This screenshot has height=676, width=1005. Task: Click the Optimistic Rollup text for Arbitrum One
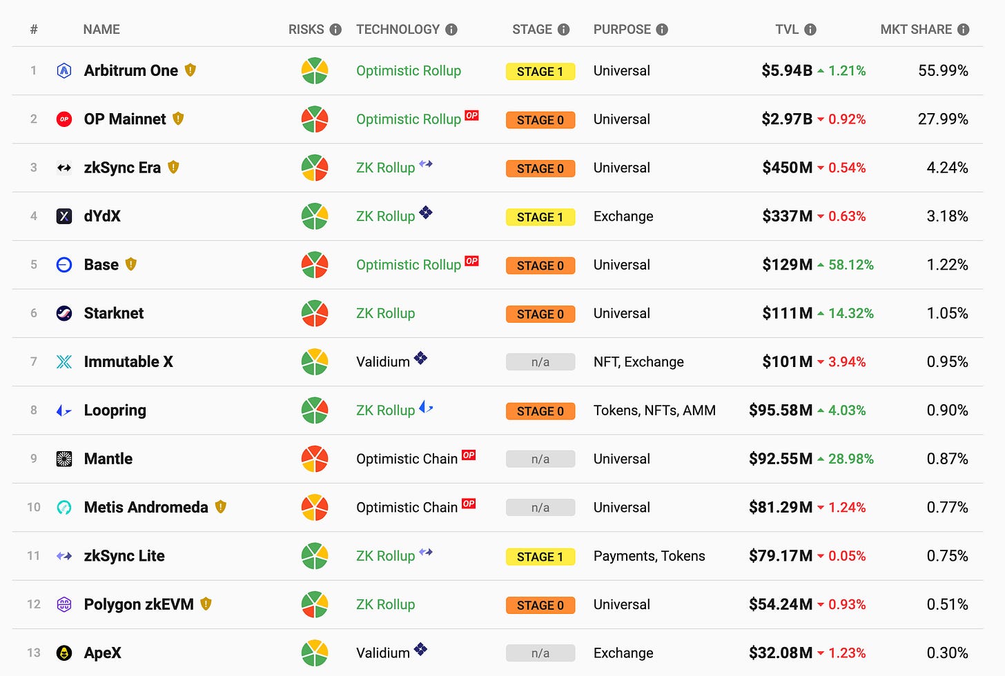tap(409, 70)
